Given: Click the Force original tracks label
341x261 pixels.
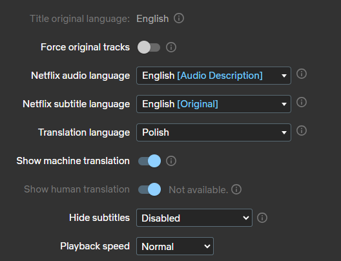Looking at the screenshot, I should tap(85, 47).
